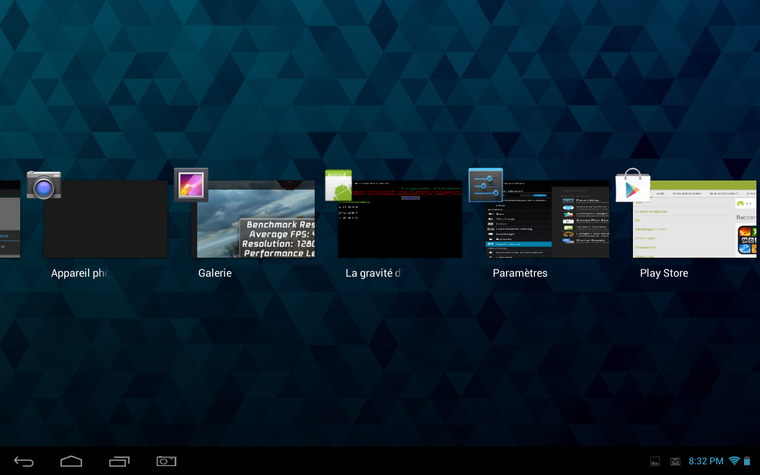Tap the 8:32 PM clock
Viewport: 760px width, 475px height.
click(706, 461)
